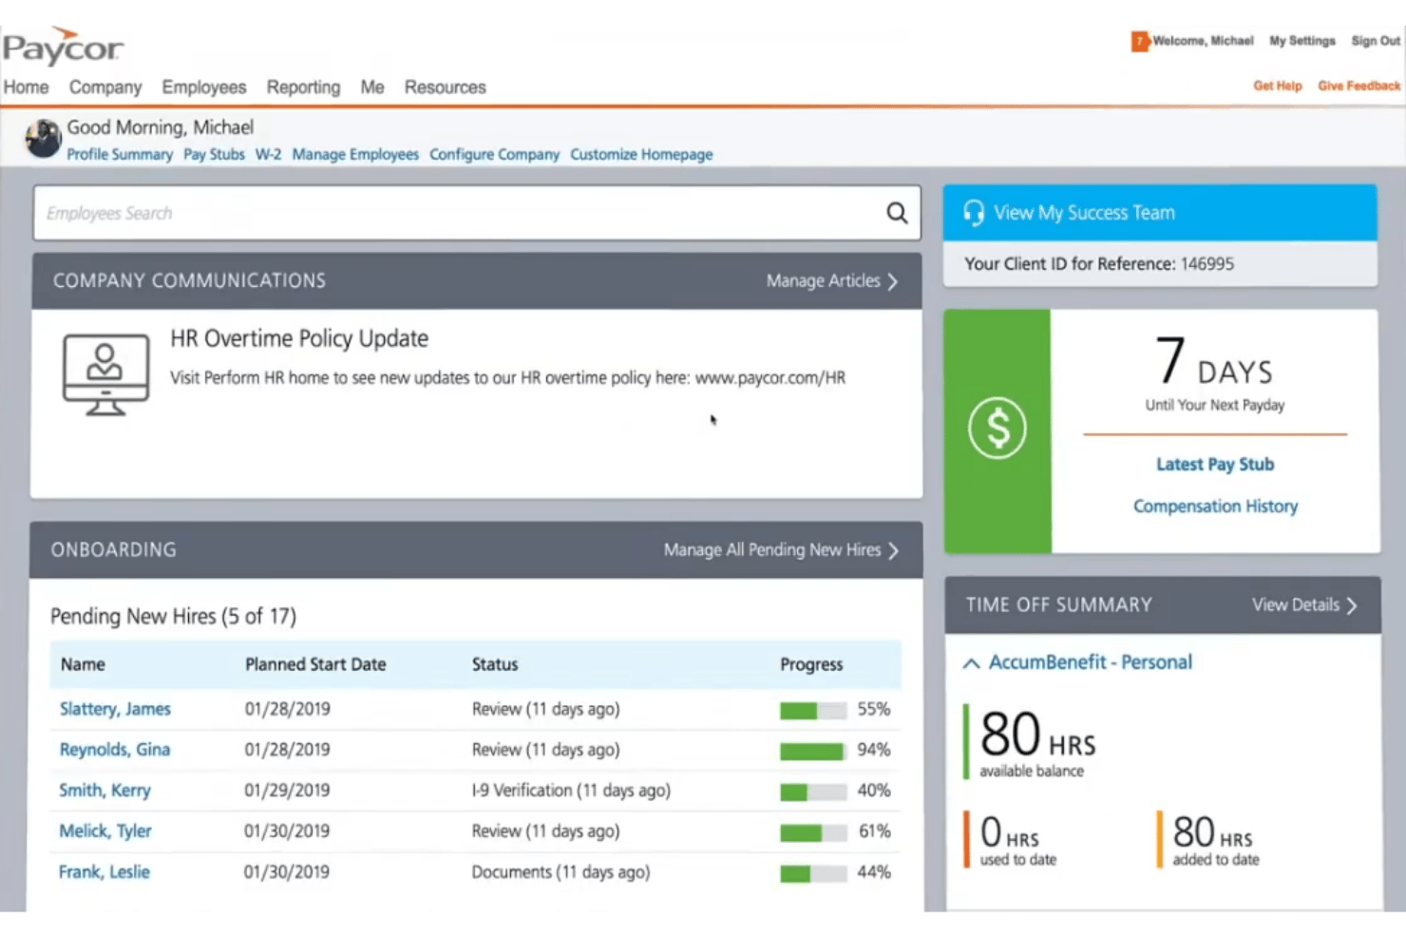1406x938 pixels.
Task: Click the 01/29/2019 start date
Action: (x=287, y=791)
